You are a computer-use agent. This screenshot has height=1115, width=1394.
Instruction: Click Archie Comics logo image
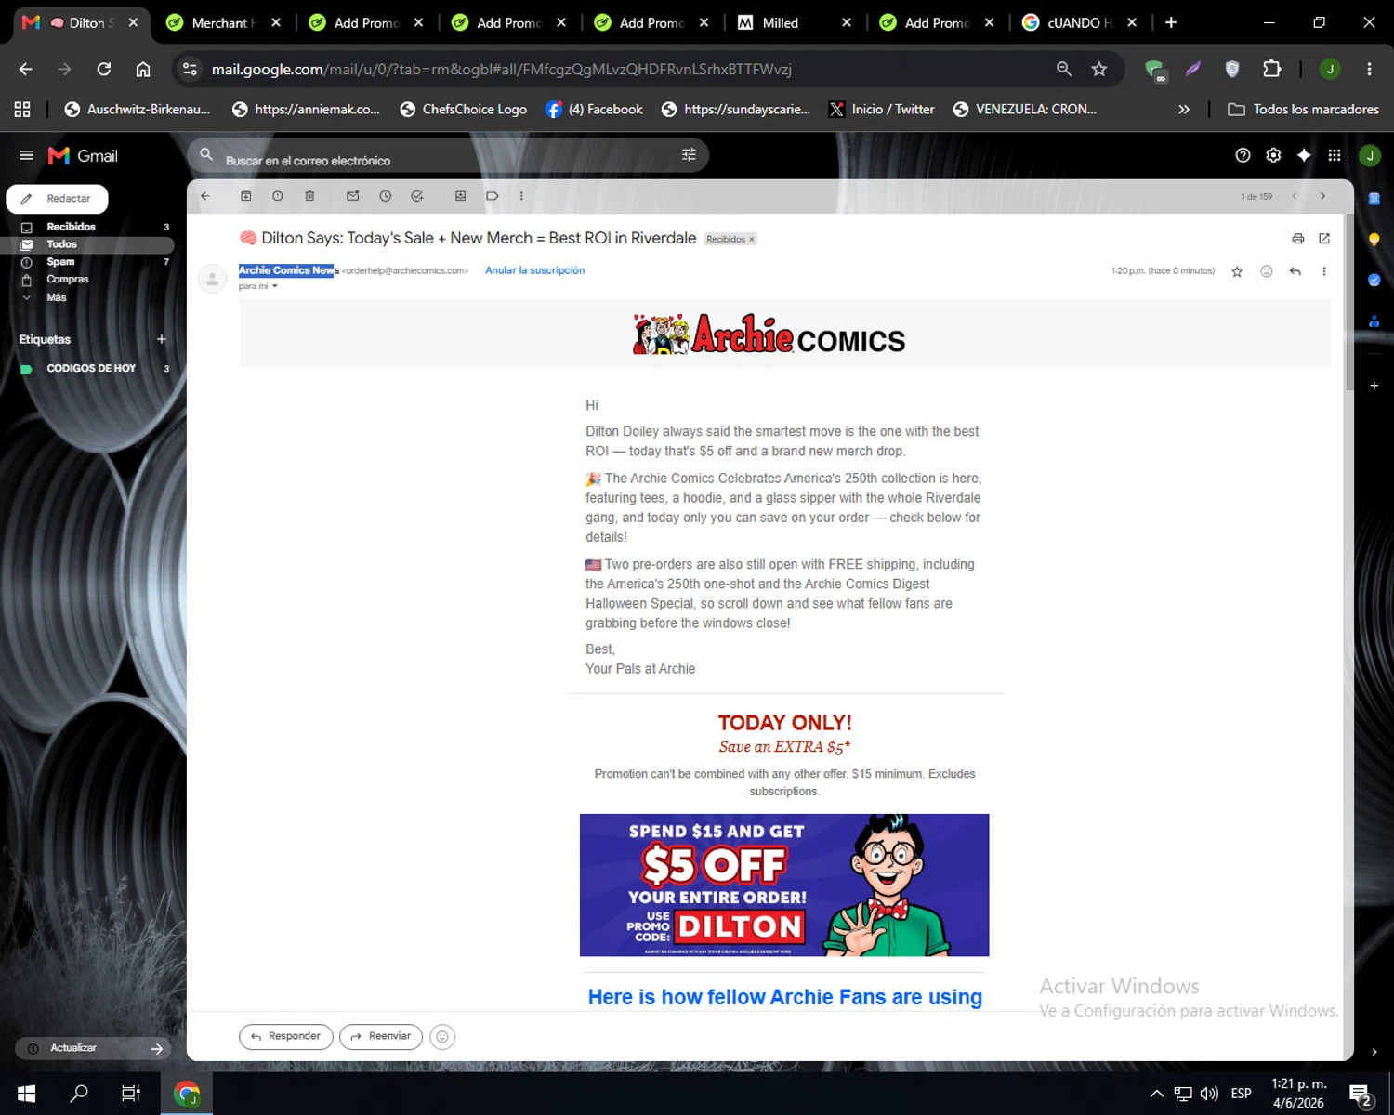tap(769, 334)
